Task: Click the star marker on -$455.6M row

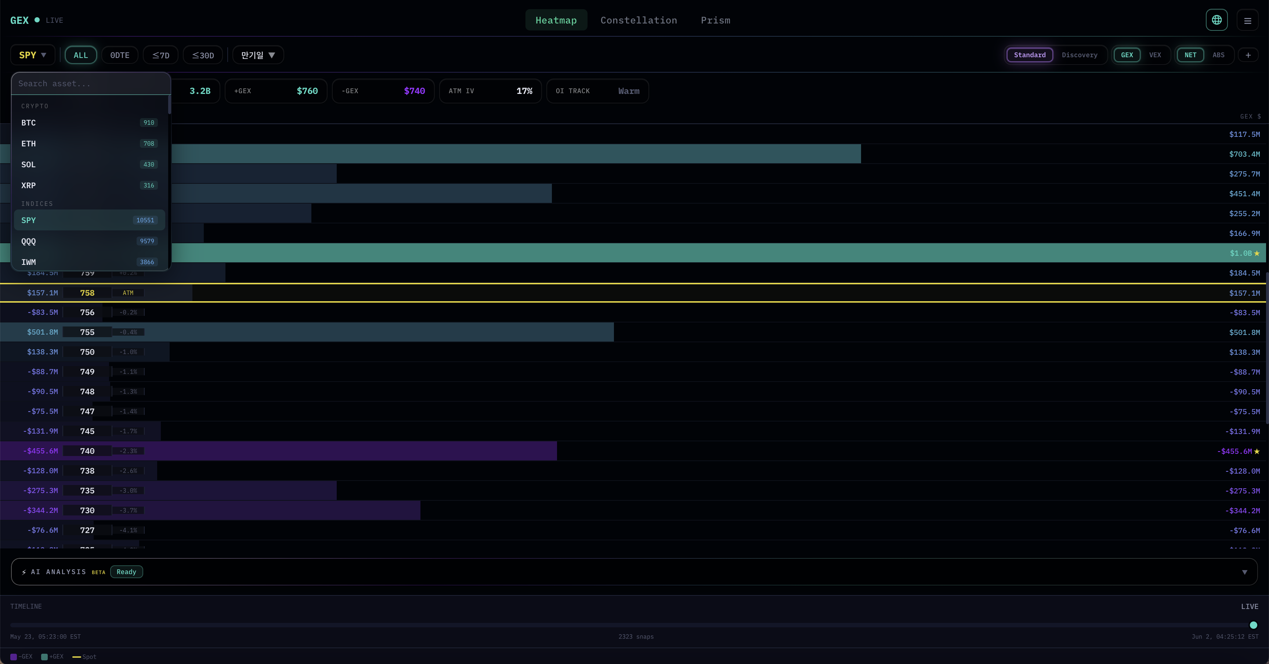Action: [x=1257, y=451]
